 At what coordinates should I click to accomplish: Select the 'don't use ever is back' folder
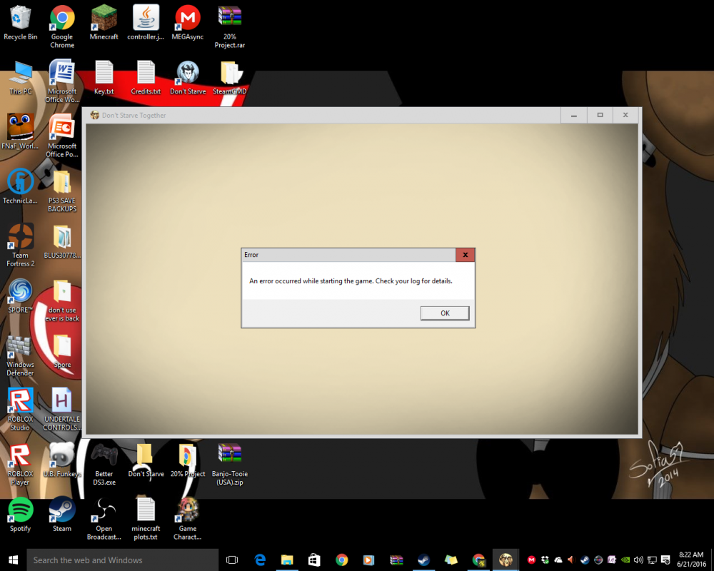coord(62,300)
